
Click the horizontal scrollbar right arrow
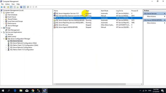click(141, 84)
